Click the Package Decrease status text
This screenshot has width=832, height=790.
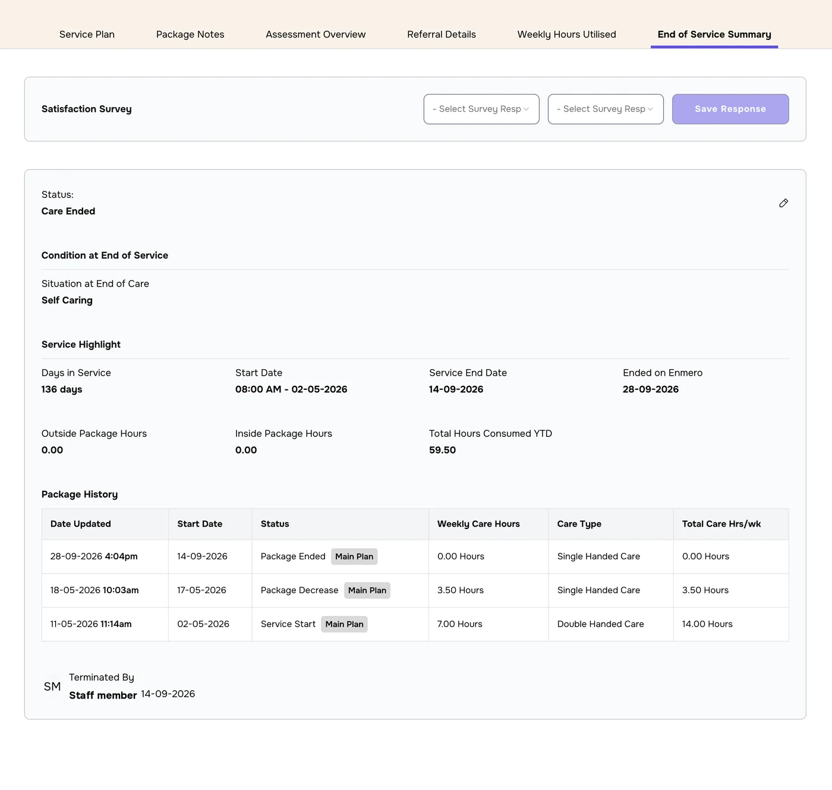(300, 590)
